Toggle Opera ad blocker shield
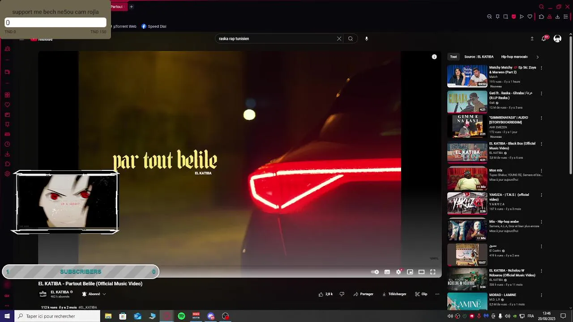Image resolution: width=573 pixels, height=322 pixels. tap(513, 17)
